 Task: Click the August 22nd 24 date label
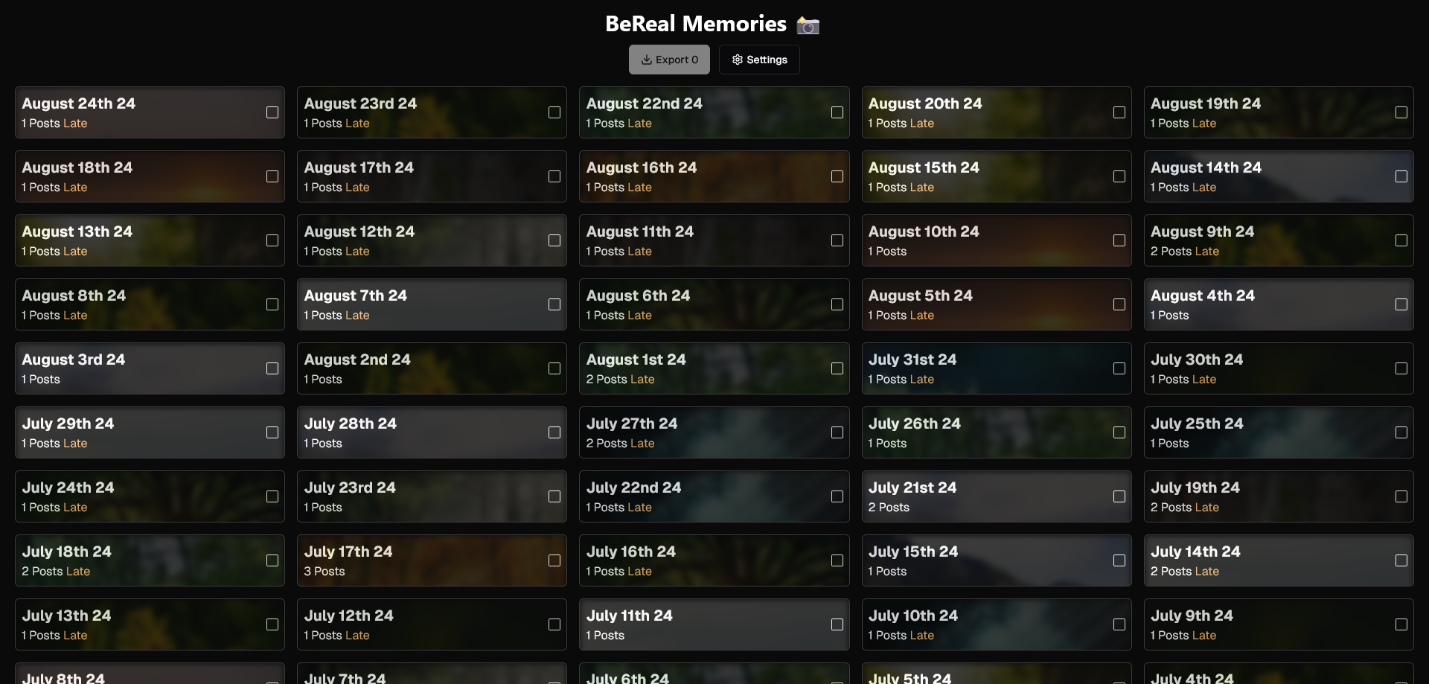tap(644, 103)
